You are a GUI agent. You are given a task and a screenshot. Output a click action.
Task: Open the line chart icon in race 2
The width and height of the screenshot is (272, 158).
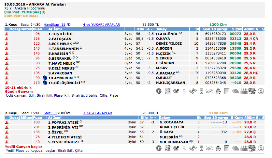tap(210, 148)
